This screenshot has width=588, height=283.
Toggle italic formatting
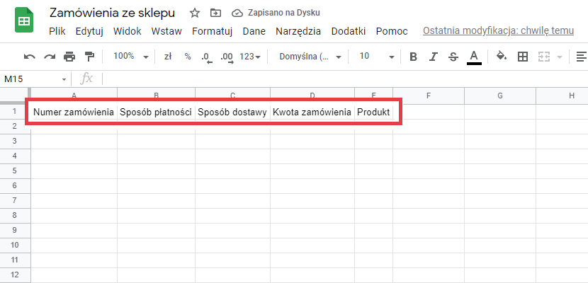pos(434,57)
